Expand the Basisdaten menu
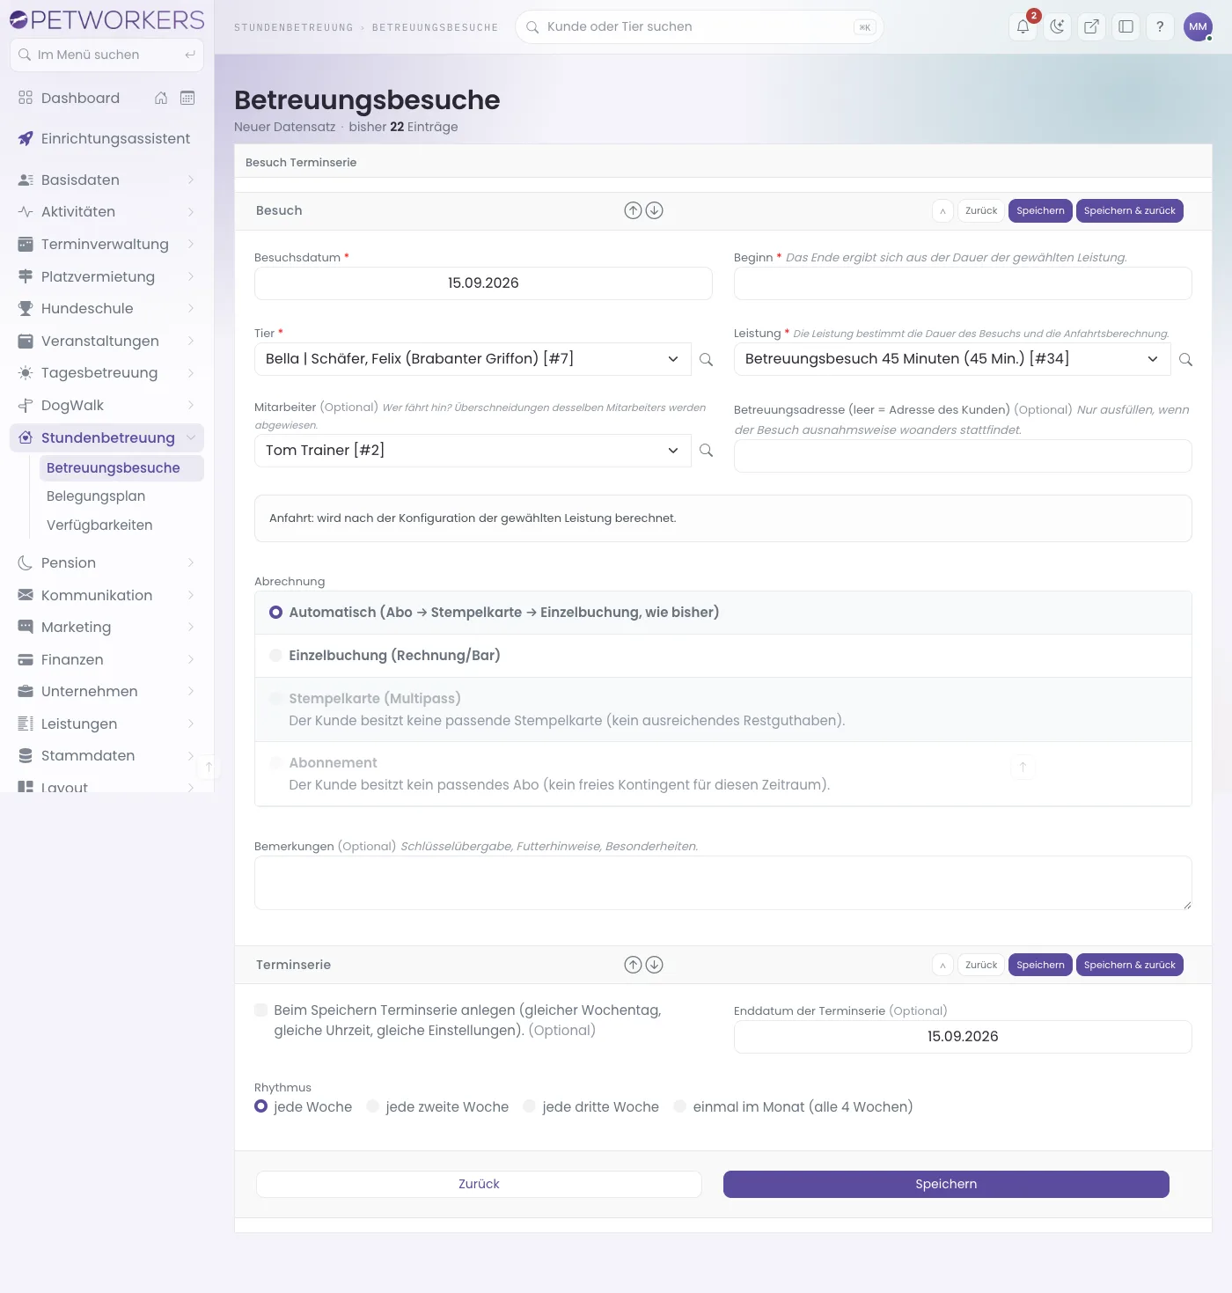The width and height of the screenshot is (1232, 1293). (106, 180)
